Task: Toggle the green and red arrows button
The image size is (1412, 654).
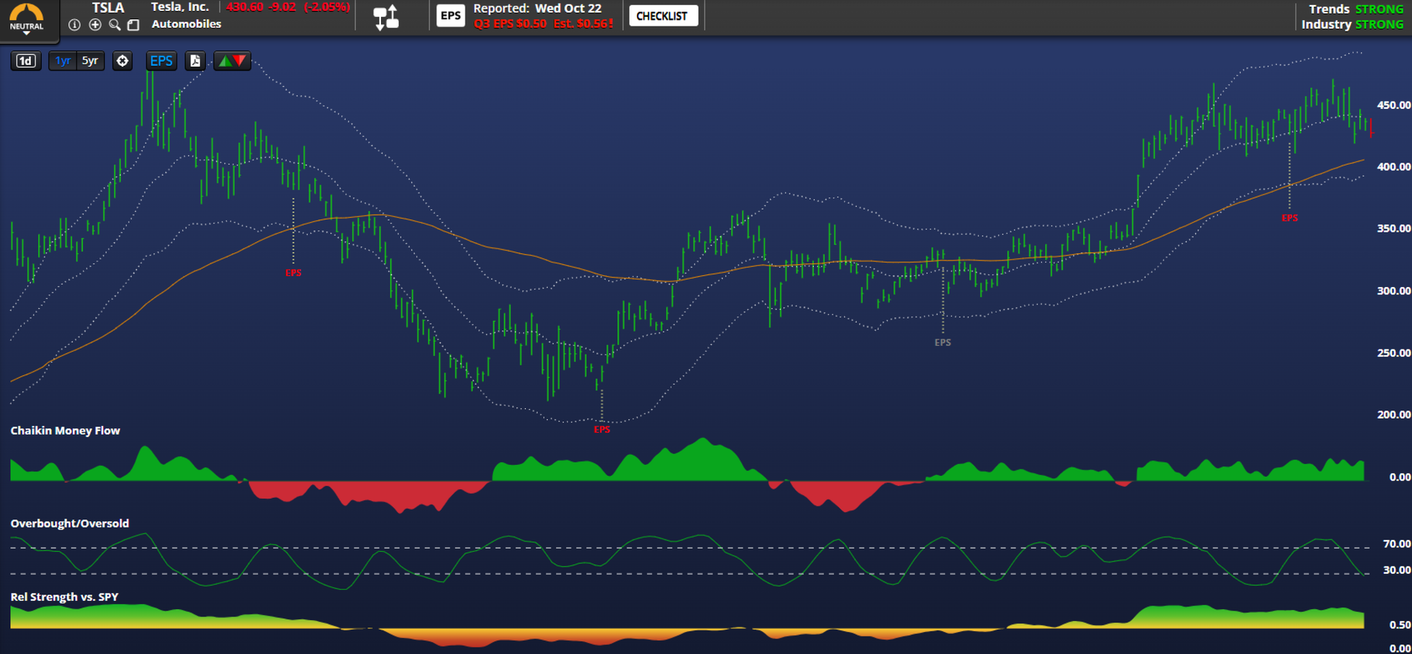Action: 232,61
